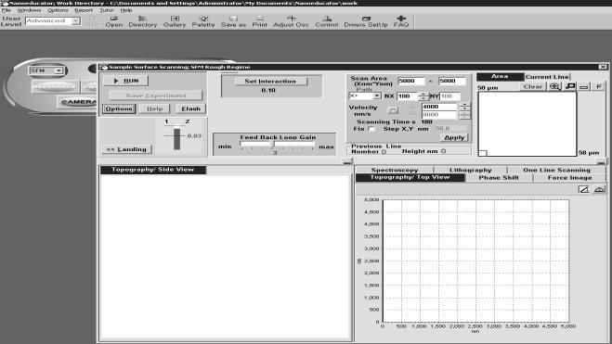Open the Palette tool in toolbar

203,21
